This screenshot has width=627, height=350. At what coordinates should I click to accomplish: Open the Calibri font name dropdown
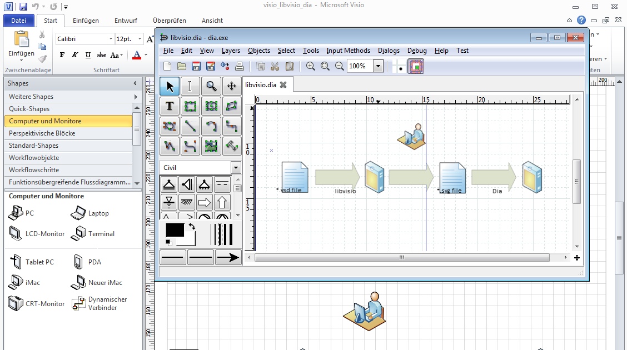[x=111, y=39]
